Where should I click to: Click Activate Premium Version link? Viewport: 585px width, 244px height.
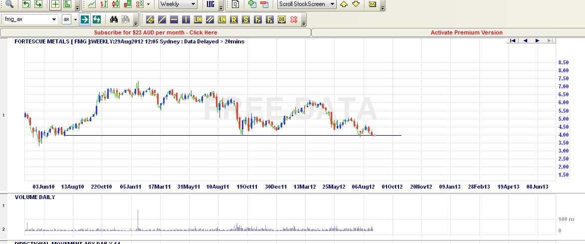point(466,33)
